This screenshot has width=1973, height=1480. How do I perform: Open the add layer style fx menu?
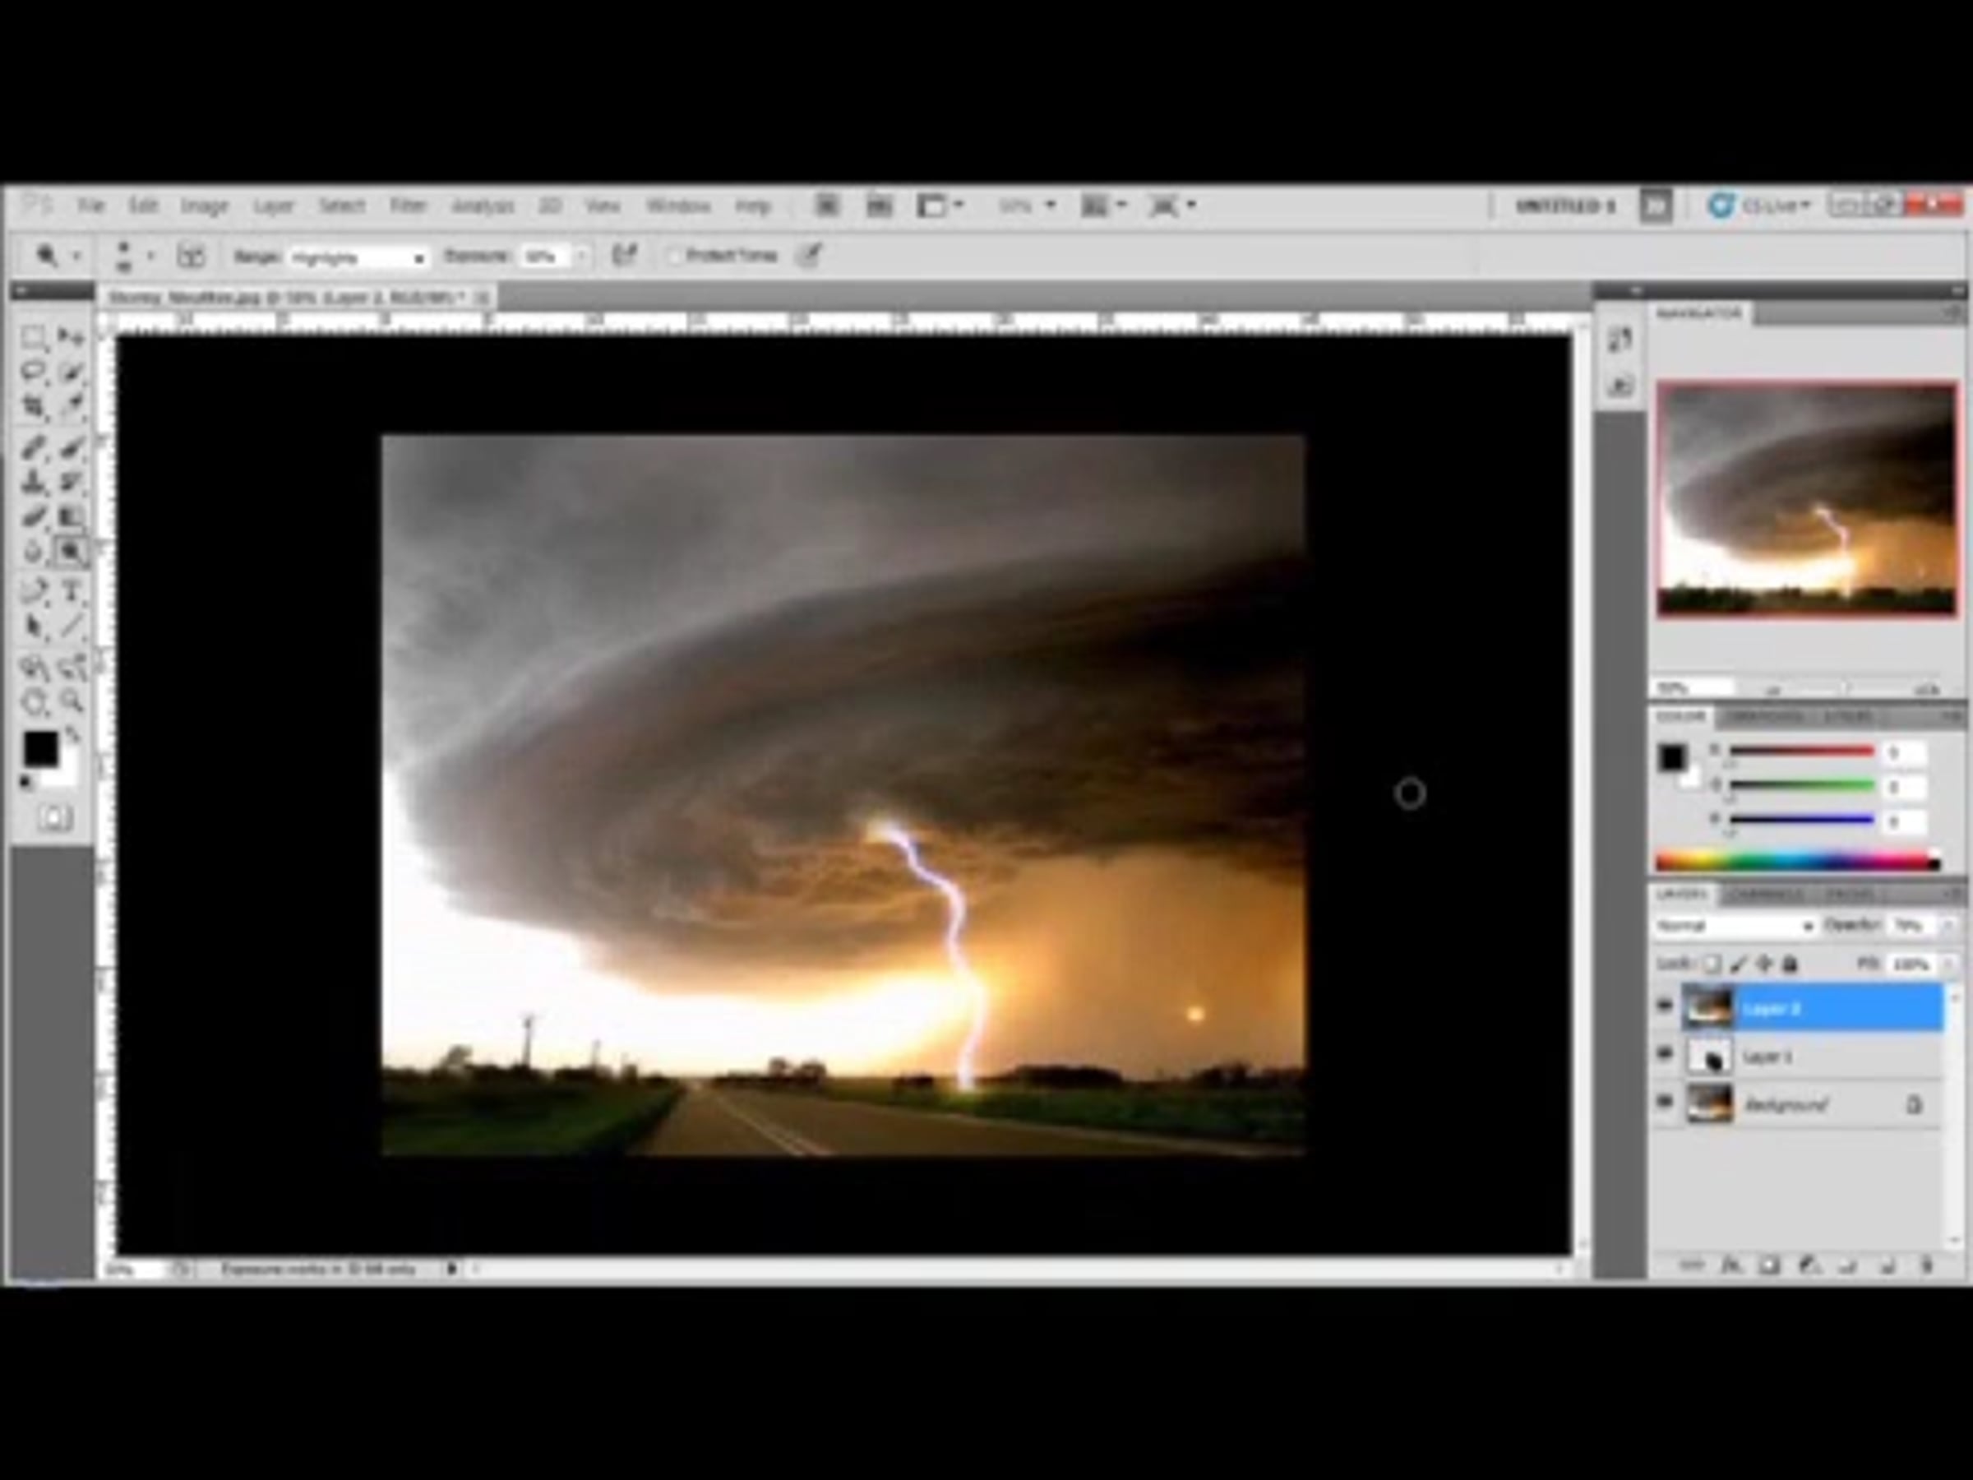[1730, 1265]
